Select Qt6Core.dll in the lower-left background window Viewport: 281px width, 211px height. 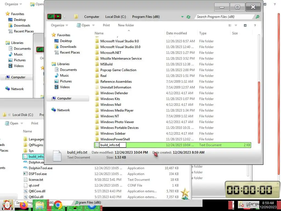pyautogui.click(x=37, y=191)
